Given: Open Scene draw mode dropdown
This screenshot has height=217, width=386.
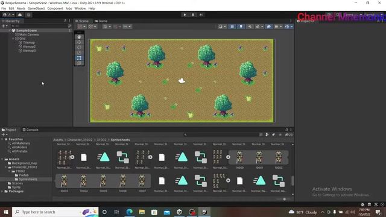Looking at the screenshot, I should tap(222, 27).
